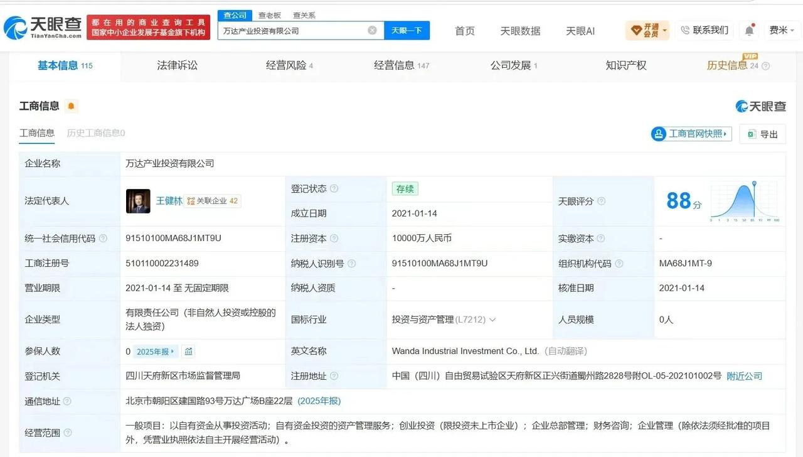The height and width of the screenshot is (457, 803).
Task: Switch to 历史工商信息 sub-tab
Action: (x=96, y=133)
